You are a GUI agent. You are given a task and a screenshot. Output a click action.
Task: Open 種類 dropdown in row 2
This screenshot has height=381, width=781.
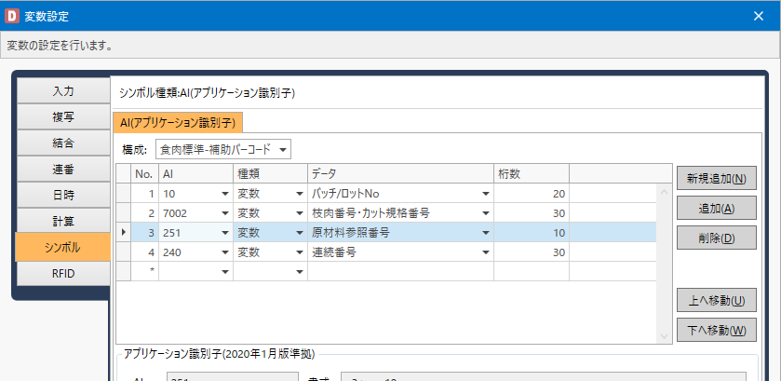pos(300,213)
